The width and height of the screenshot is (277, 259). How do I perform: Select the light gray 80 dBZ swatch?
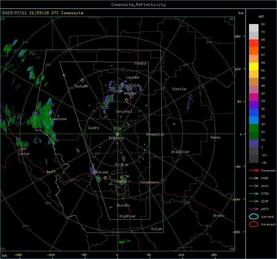coord(254,28)
